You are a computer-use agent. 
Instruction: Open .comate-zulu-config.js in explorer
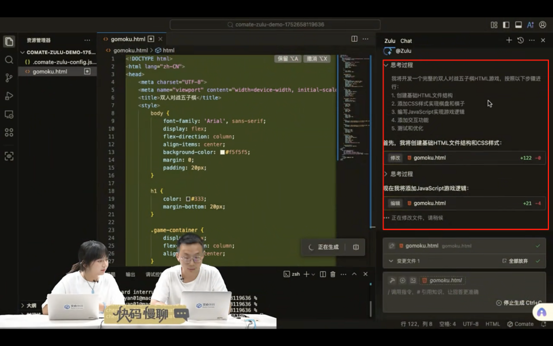[60, 62]
